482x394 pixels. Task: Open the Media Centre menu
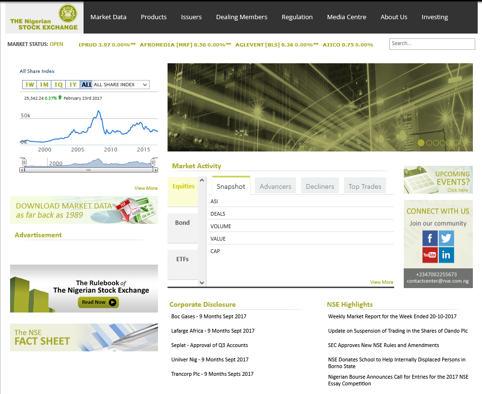347,17
